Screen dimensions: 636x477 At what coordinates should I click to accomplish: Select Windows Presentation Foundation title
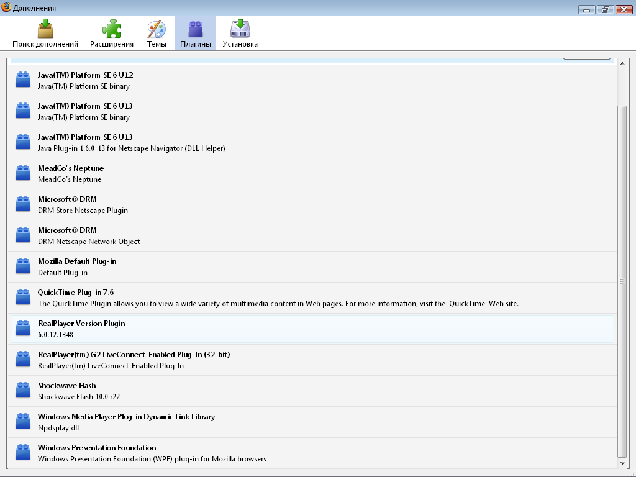pos(97,447)
